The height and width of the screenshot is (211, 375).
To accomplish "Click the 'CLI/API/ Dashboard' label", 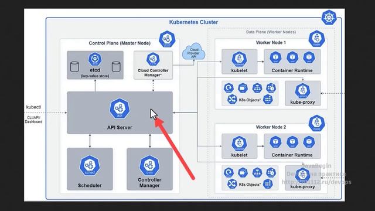I will [33, 120].
